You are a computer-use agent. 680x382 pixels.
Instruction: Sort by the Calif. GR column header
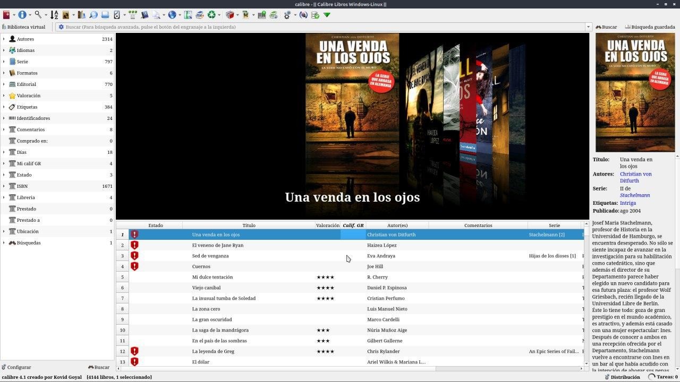click(x=353, y=225)
